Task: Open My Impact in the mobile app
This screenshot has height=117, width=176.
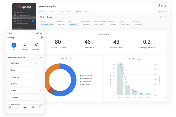Action: pos(25,45)
